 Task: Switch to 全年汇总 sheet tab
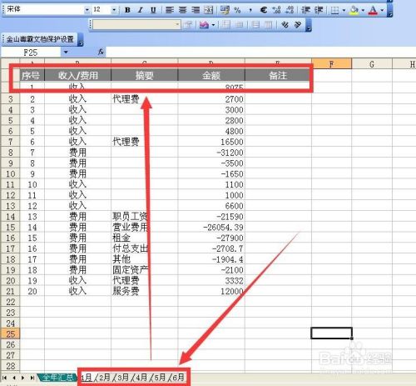(57, 378)
